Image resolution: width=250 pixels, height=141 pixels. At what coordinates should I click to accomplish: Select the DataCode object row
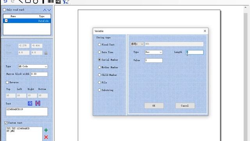27,21
